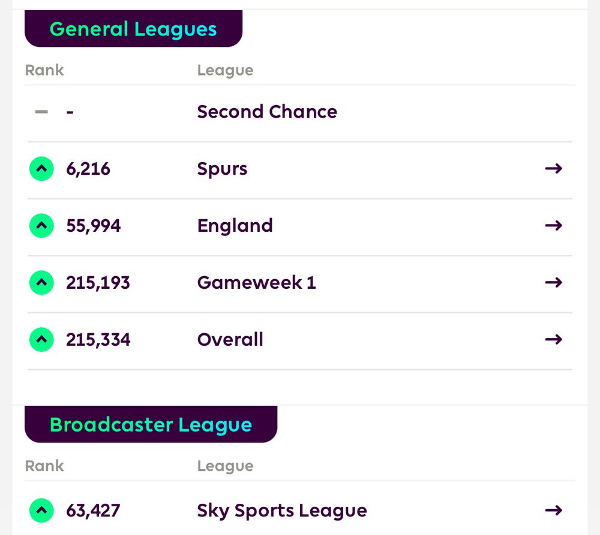The image size is (600, 535).
Task: Open the Second Chance league
Action: click(267, 112)
